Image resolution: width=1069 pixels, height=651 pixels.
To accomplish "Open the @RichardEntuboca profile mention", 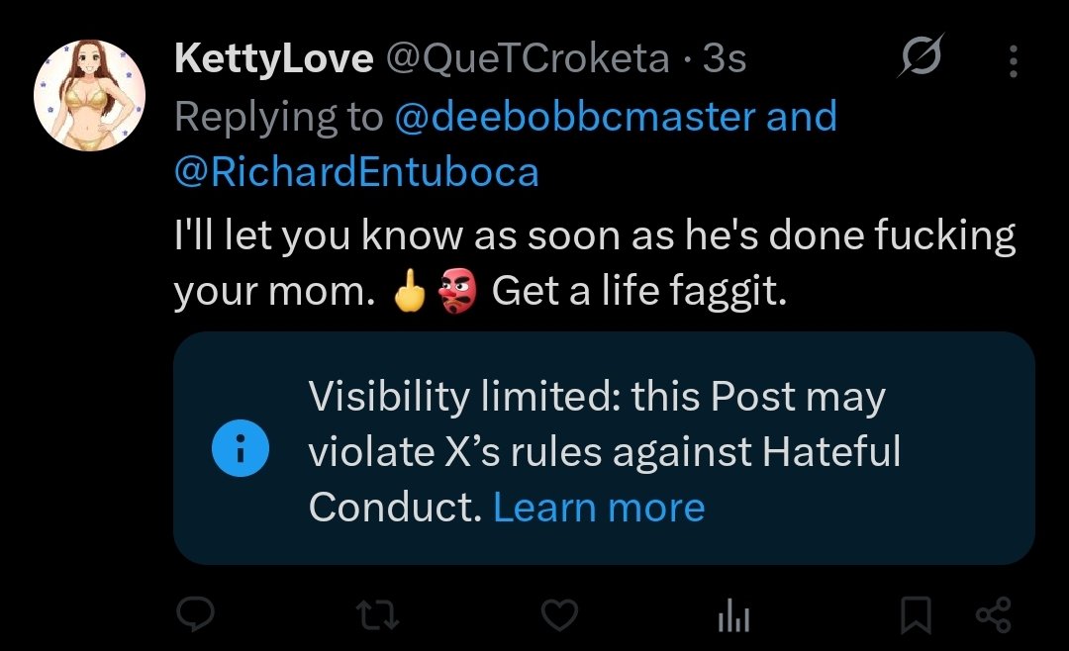I will [x=356, y=172].
